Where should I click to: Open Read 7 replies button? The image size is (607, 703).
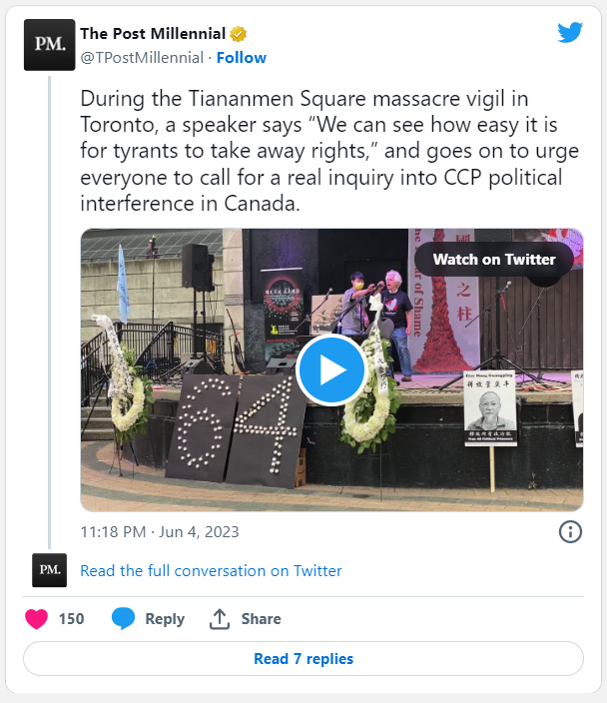pos(303,659)
